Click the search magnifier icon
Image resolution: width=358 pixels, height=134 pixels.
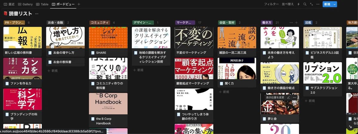[x=305, y=4]
